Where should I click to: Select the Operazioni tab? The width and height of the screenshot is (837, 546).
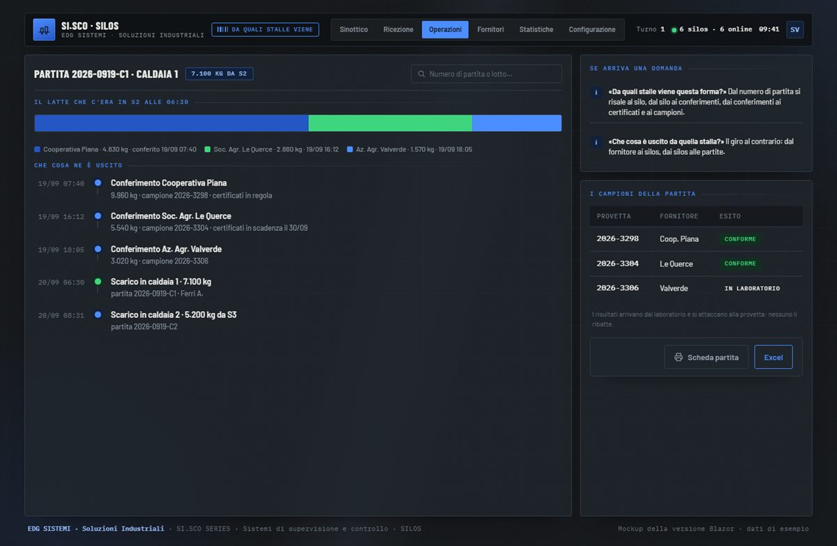pos(445,30)
